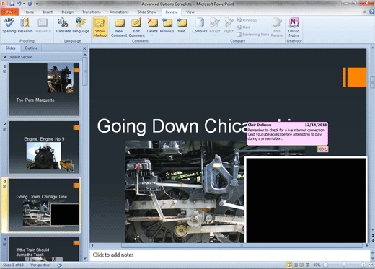Toggle Show Markup button
The height and width of the screenshot is (269, 375).
pyautogui.click(x=100, y=27)
